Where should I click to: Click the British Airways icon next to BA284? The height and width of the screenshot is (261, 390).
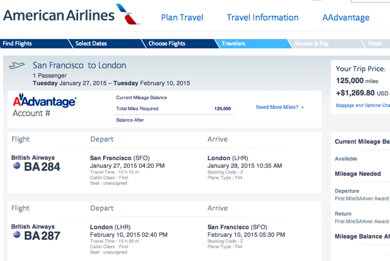pyautogui.click(x=16, y=165)
